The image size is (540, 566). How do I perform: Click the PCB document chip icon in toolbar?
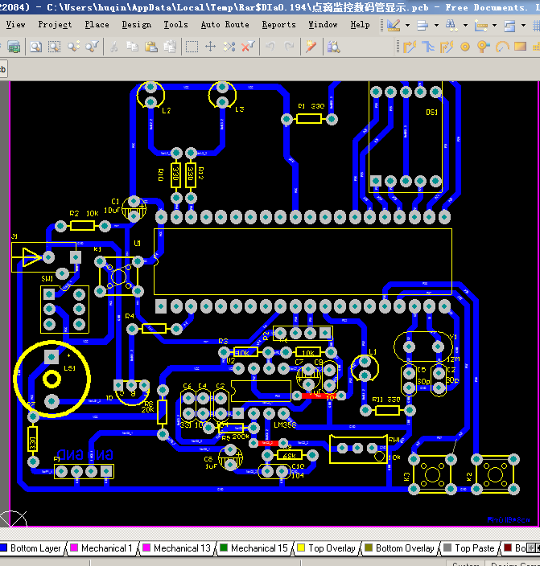[14, 47]
